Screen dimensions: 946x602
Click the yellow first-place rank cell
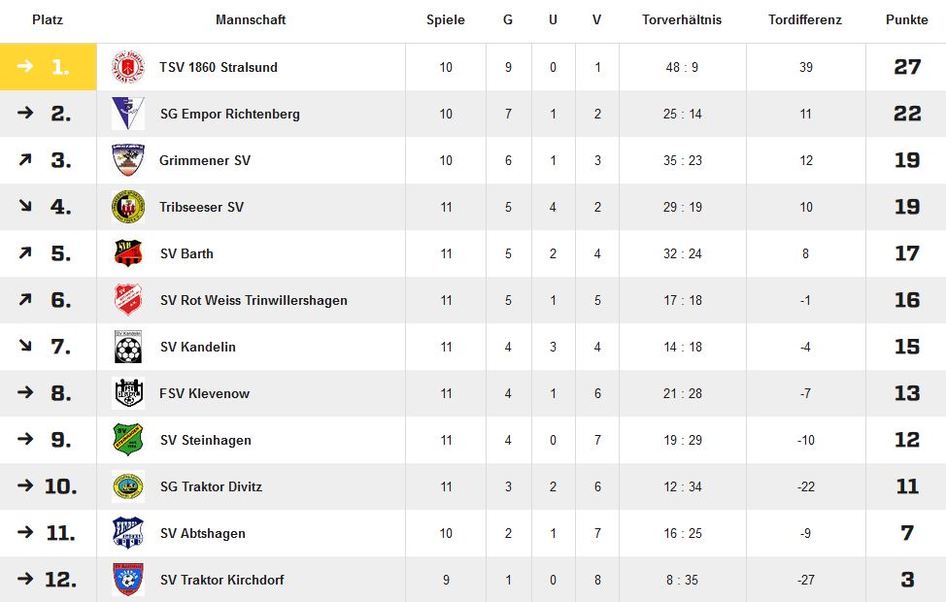click(49, 67)
